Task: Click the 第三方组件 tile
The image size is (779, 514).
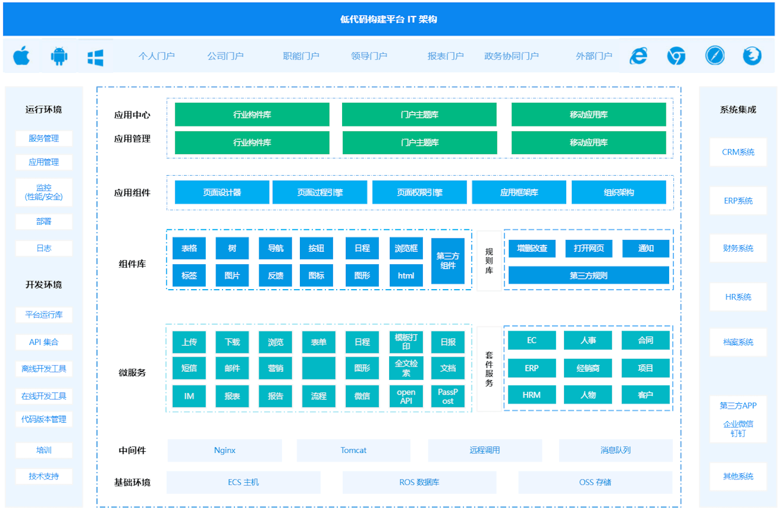Action: 448,261
